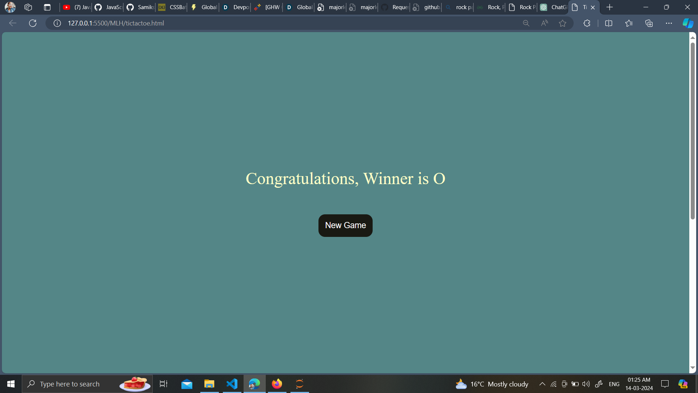Screen dimensions: 698x393
Task: Toggle Task View on the taskbar
Action: pos(164,384)
